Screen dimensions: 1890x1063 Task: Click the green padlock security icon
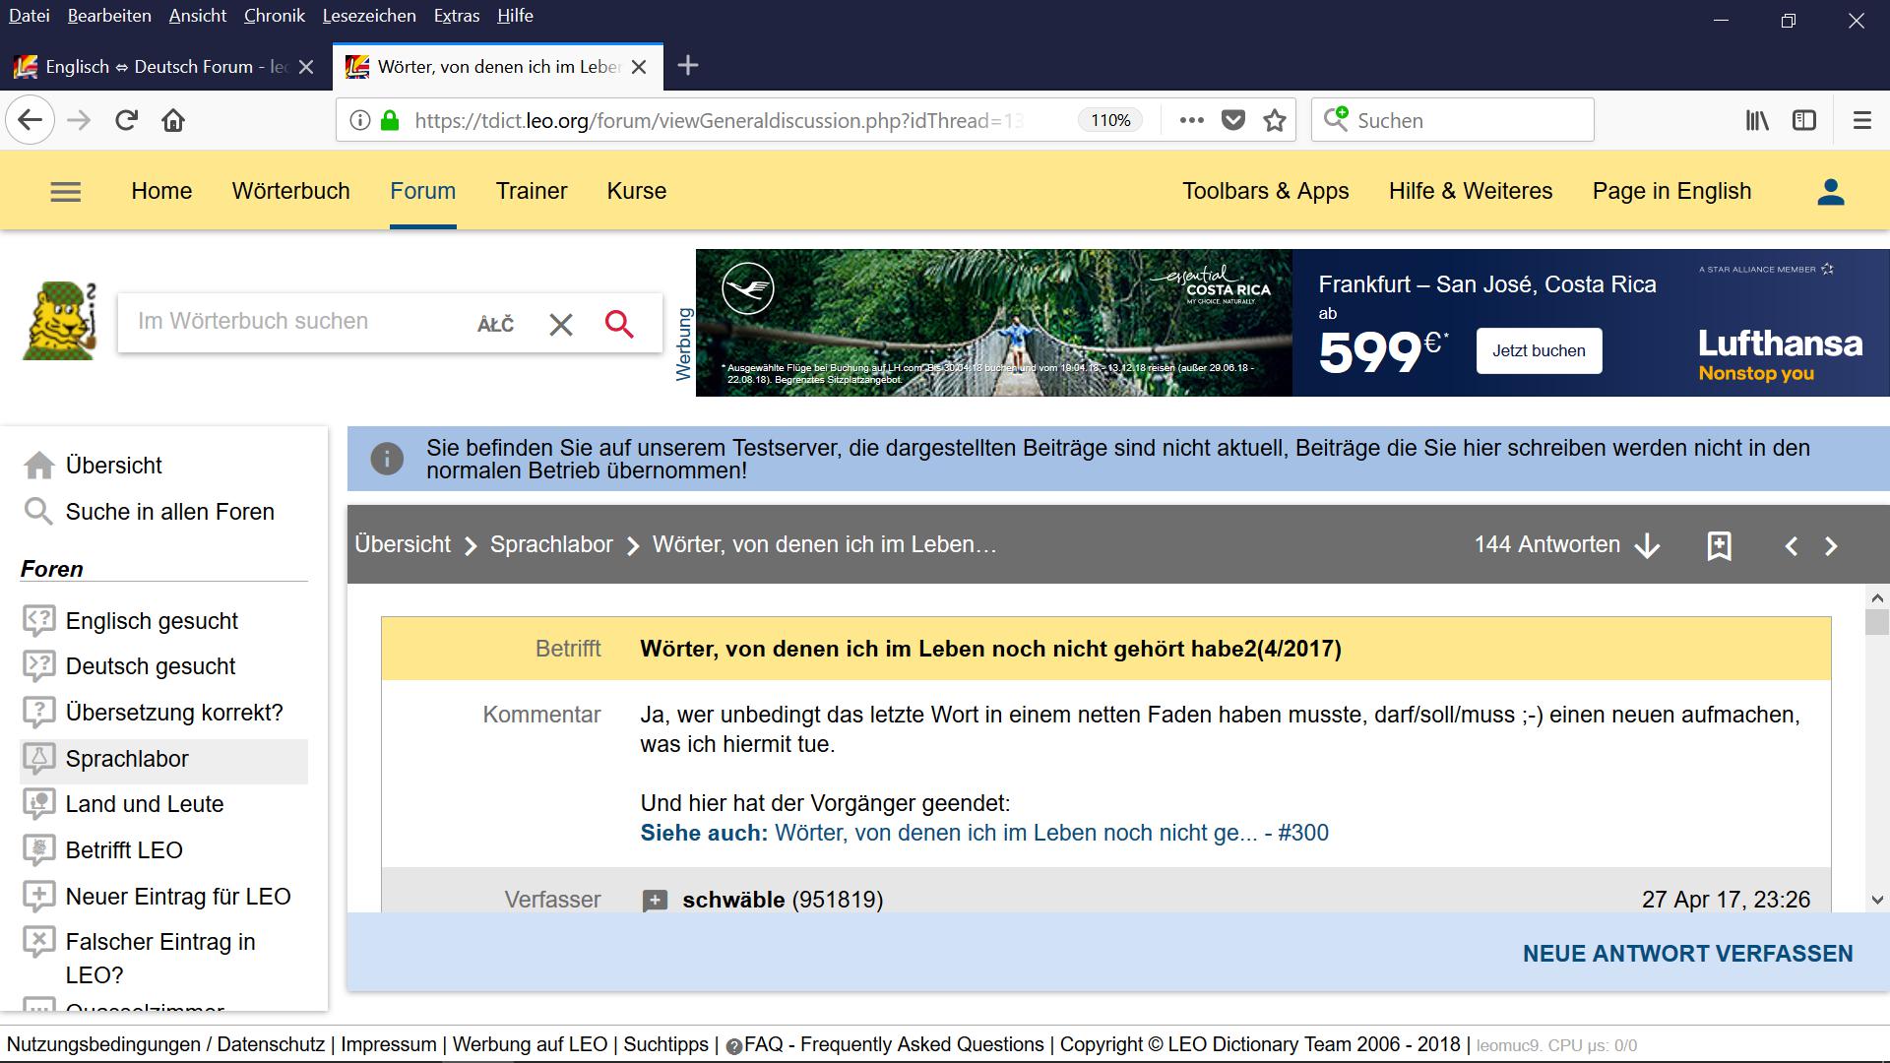(390, 120)
